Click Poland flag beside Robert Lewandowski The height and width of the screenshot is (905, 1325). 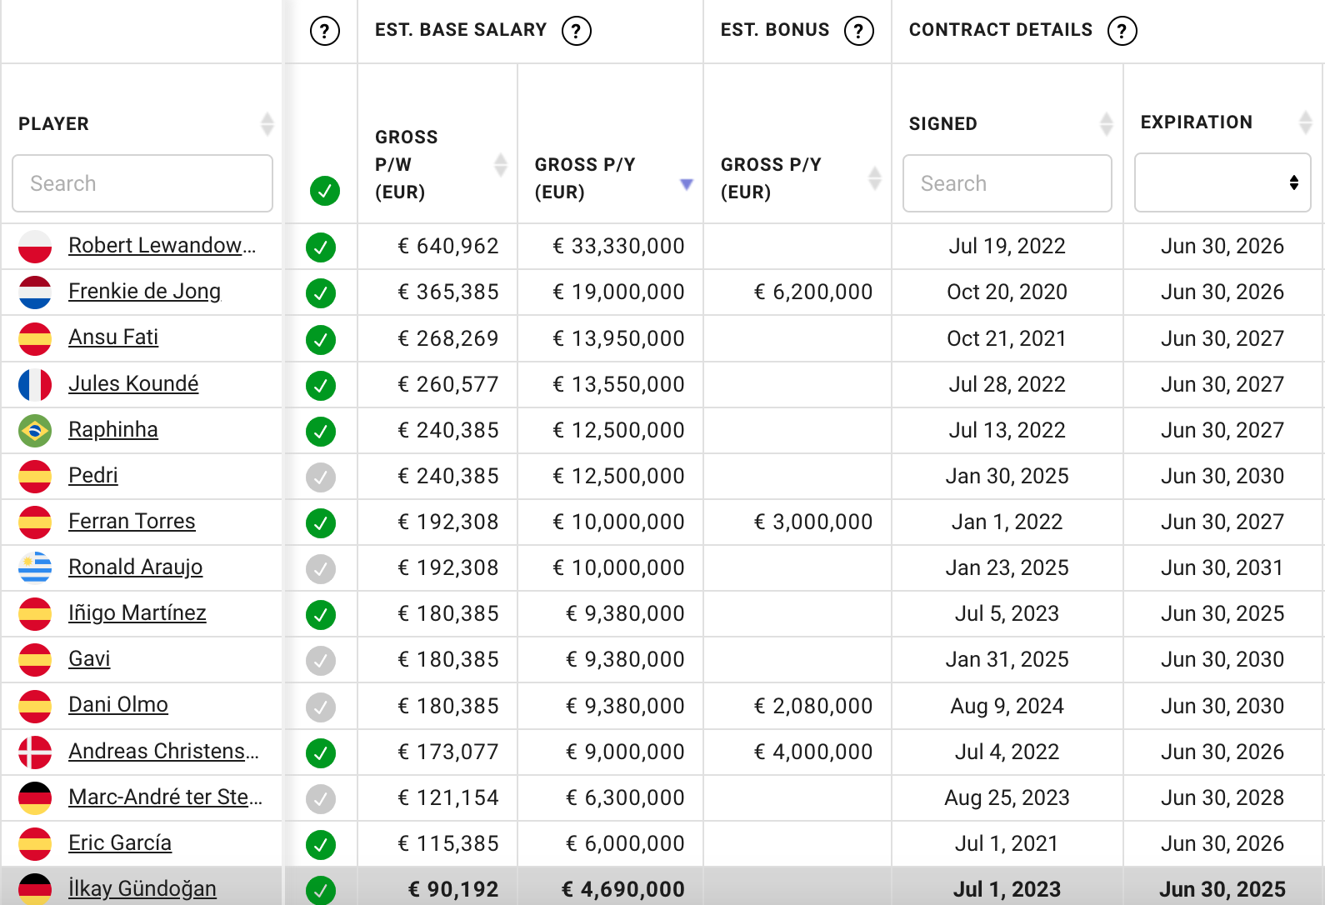tap(35, 247)
